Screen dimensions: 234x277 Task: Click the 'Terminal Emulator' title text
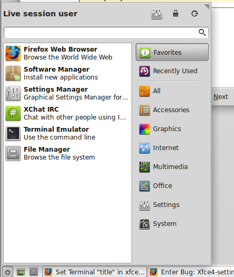click(56, 130)
